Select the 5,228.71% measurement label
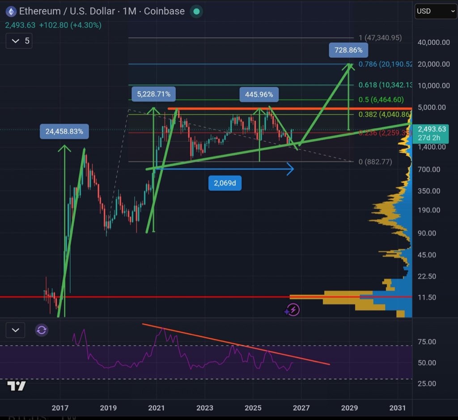The width and height of the screenshot is (458, 420). 154,94
